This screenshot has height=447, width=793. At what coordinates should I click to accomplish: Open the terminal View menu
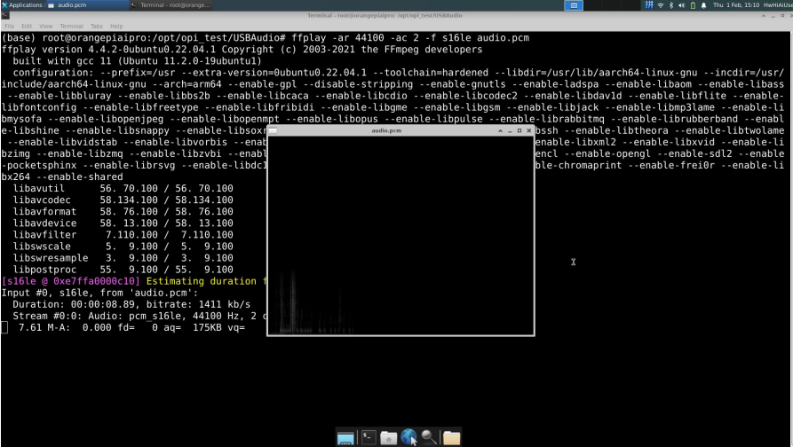click(x=45, y=26)
